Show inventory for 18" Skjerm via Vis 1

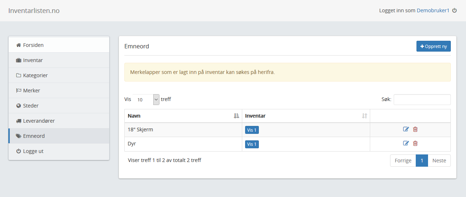(x=252, y=130)
